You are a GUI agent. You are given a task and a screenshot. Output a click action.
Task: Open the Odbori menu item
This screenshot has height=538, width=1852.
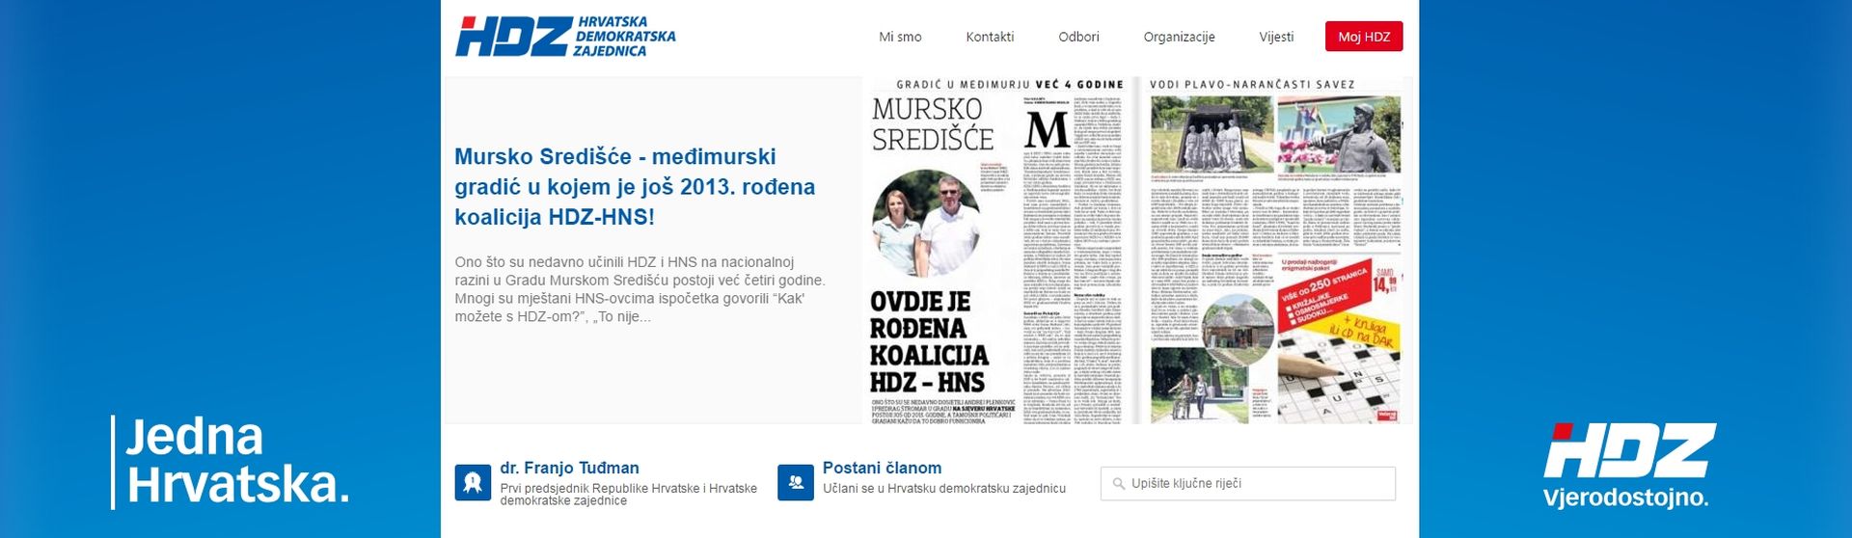[1078, 37]
